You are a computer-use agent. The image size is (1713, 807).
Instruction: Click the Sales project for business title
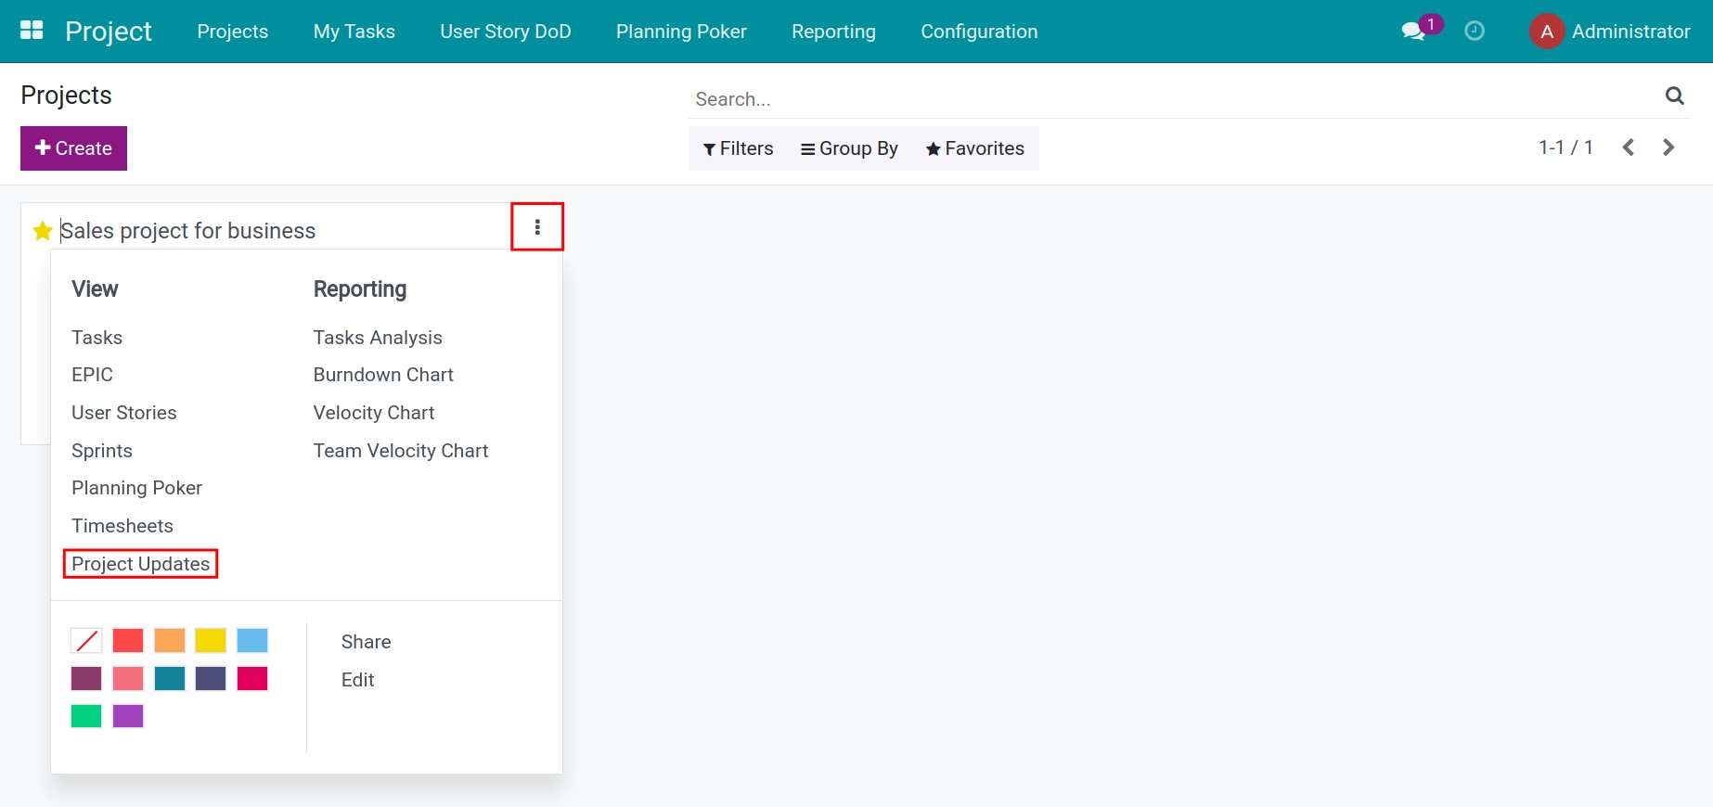click(188, 231)
